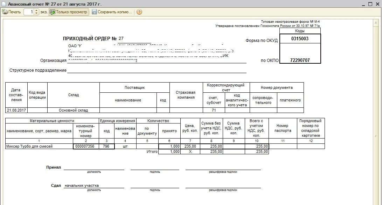Click the help question mark icon

point(139,12)
